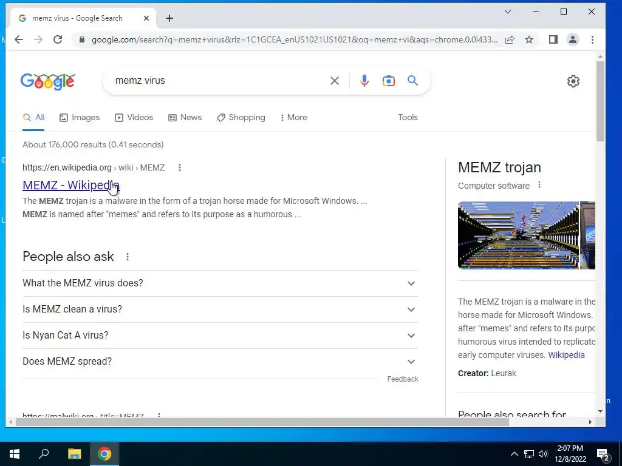
Task: Click scrollbar down arrow
Action: [x=600, y=412]
